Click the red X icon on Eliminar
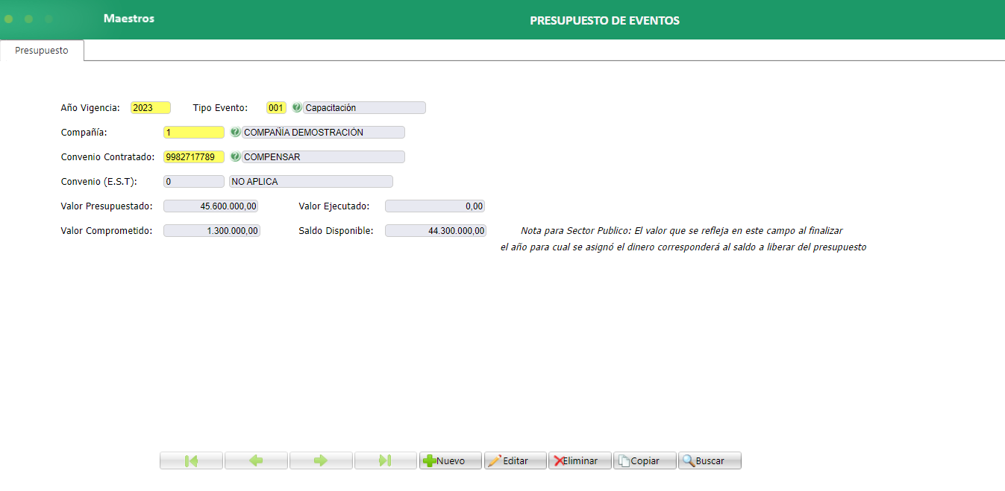 point(558,460)
